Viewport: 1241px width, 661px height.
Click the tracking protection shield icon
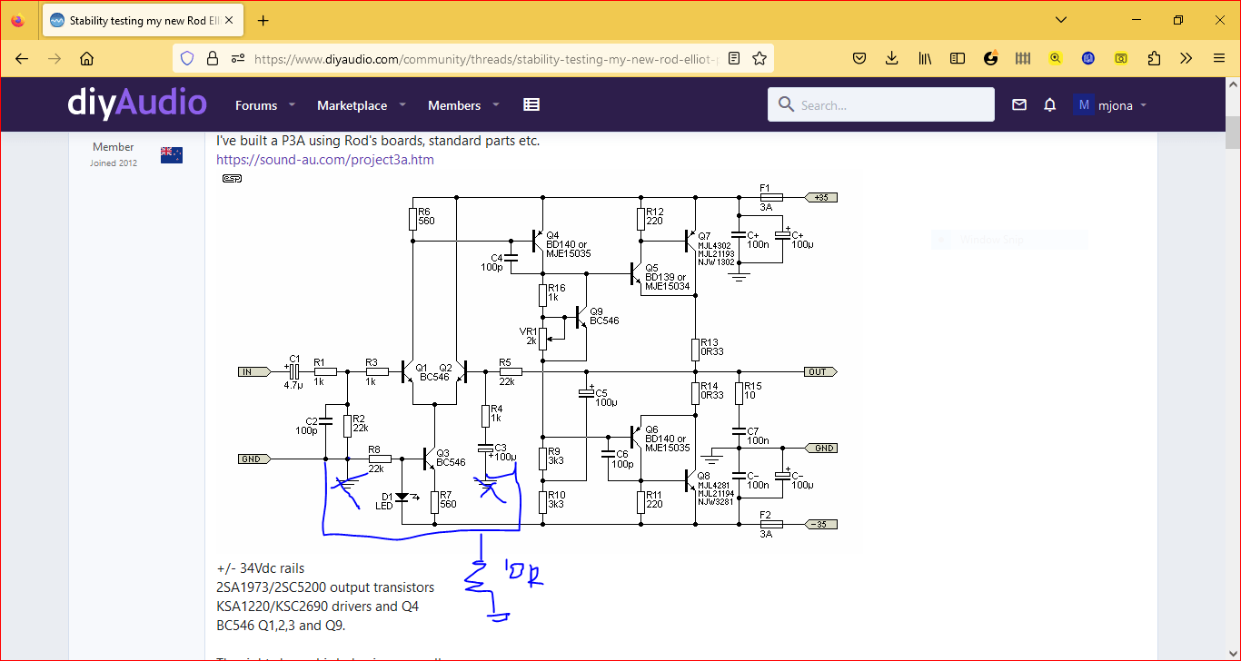[x=187, y=58]
